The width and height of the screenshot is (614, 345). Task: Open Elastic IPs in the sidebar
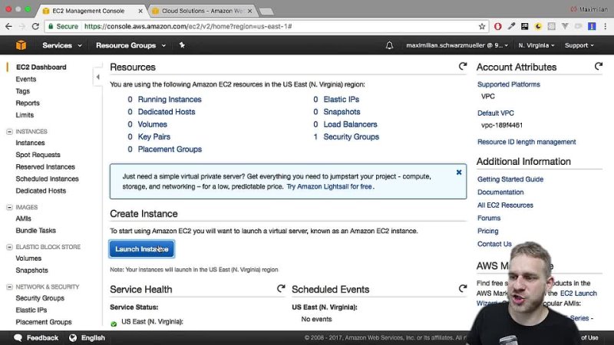coord(31,310)
